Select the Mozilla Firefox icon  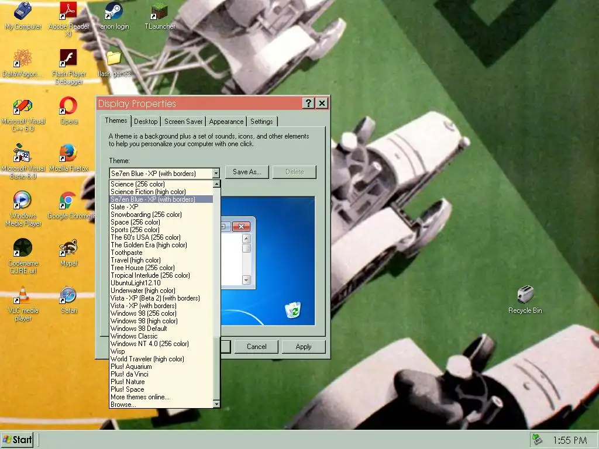pyautogui.click(x=69, y=158)
